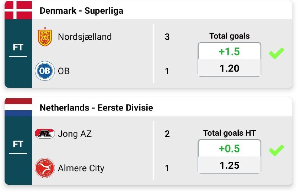
Task: Open the Almere City team name
Action: point(81,168)
